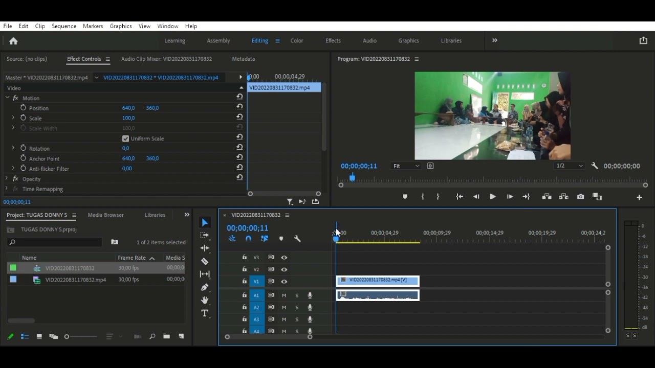
Task: Click the Lift button in Program monitor
Action: [547, 197]
